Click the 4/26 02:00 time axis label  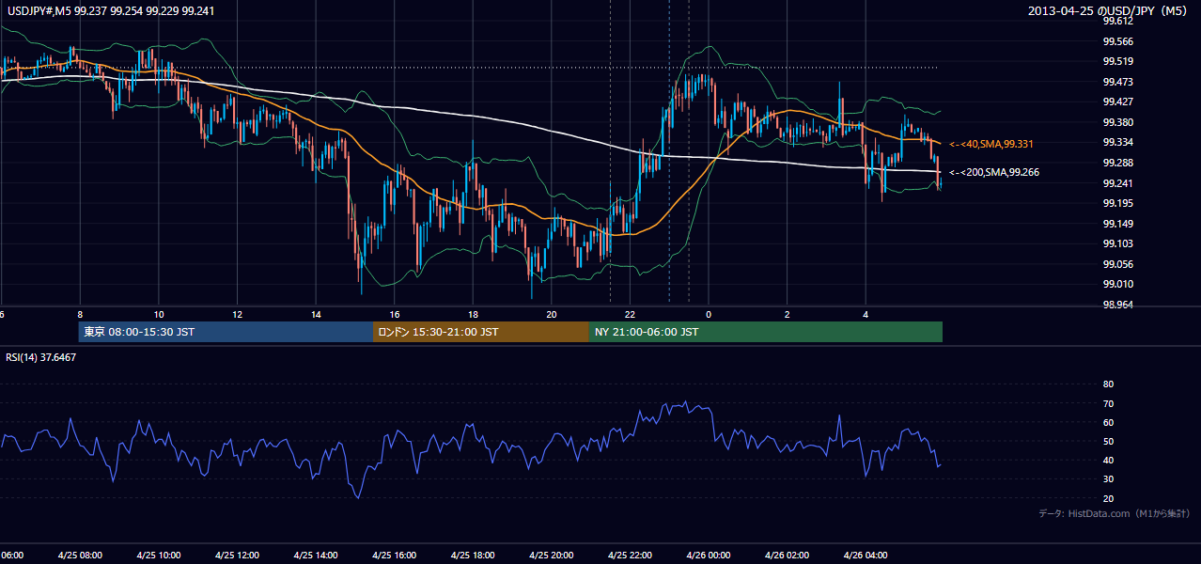click(787, 555)
